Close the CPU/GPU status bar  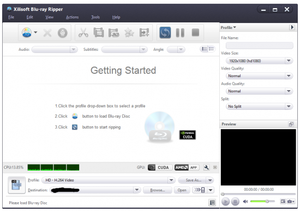[215, 167]
